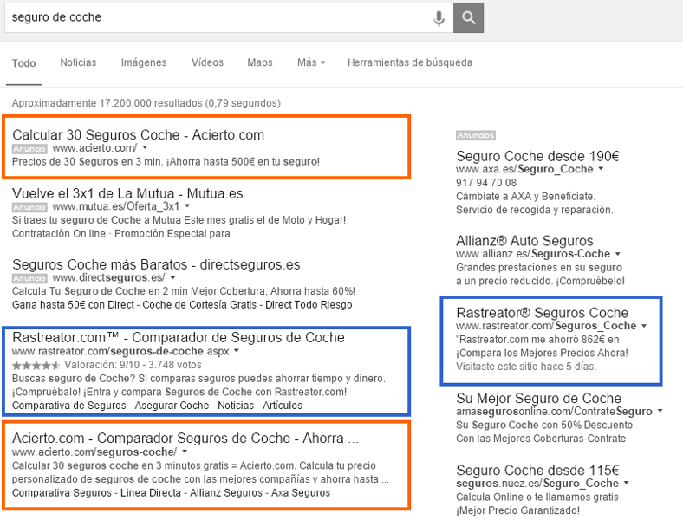Click 'Comparativa Seguros' sitelink under Acierto
The width and height of the screenshot is (683, 520).
(62, 493)
